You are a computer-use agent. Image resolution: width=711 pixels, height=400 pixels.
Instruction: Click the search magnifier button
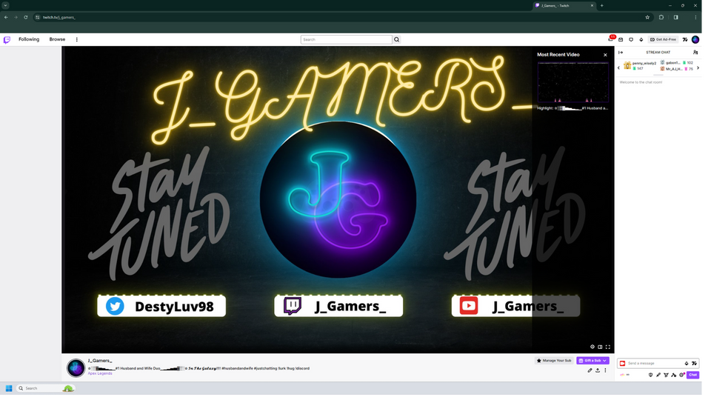(x=397, y=39)
